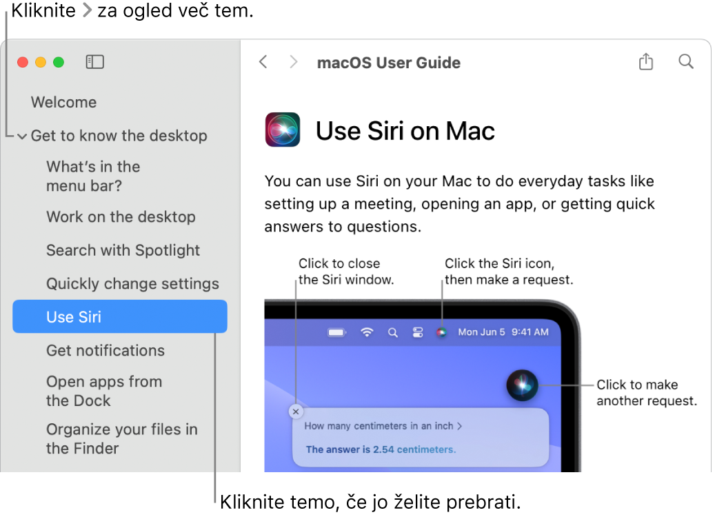715x517 pixels.
Task: Open Search with Spotlight topic
Action: pyautogui.click(x=123, y=250)
